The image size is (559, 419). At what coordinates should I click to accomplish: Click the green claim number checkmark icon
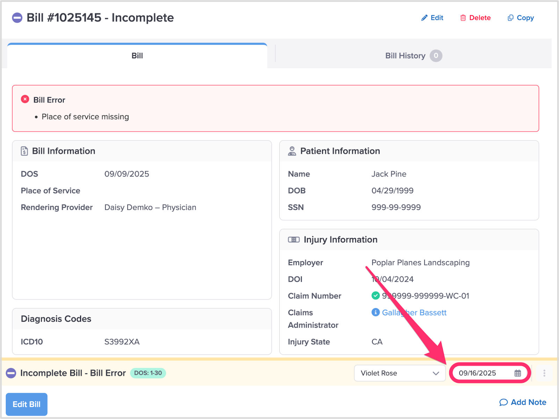(x=376, y=296)
